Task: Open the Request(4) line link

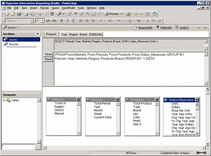Action: (x=145, y=27)
